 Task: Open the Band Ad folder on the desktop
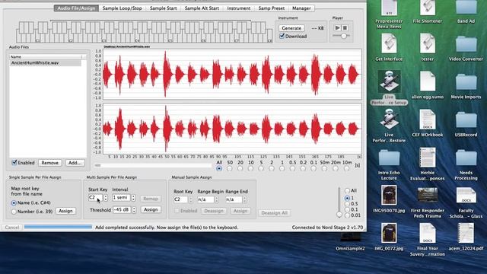click(466, 12)
